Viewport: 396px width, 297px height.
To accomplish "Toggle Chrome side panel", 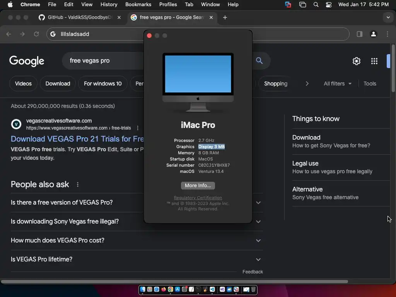I will tap(359, 34).
